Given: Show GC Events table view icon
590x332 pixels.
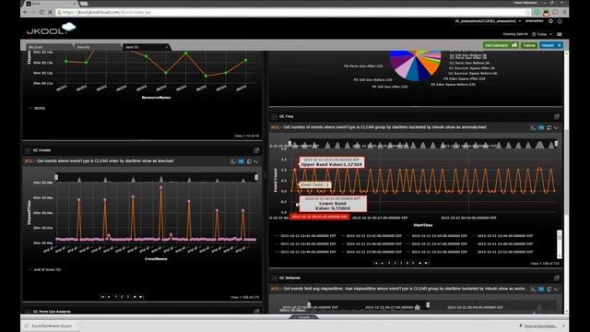Looking at the screenshot, I should tap(241, 161).
